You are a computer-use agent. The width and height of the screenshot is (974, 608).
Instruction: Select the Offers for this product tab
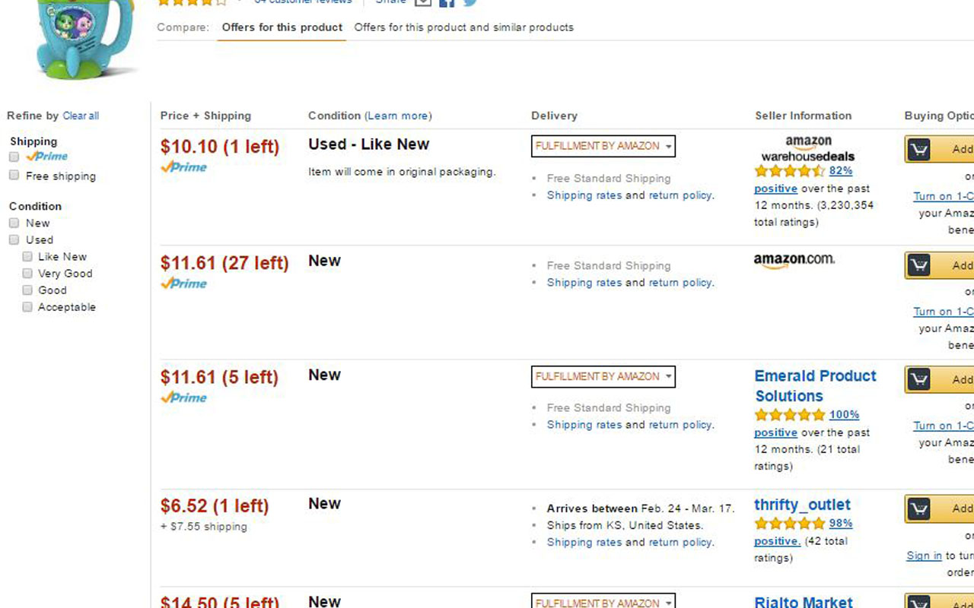[282, 27]
